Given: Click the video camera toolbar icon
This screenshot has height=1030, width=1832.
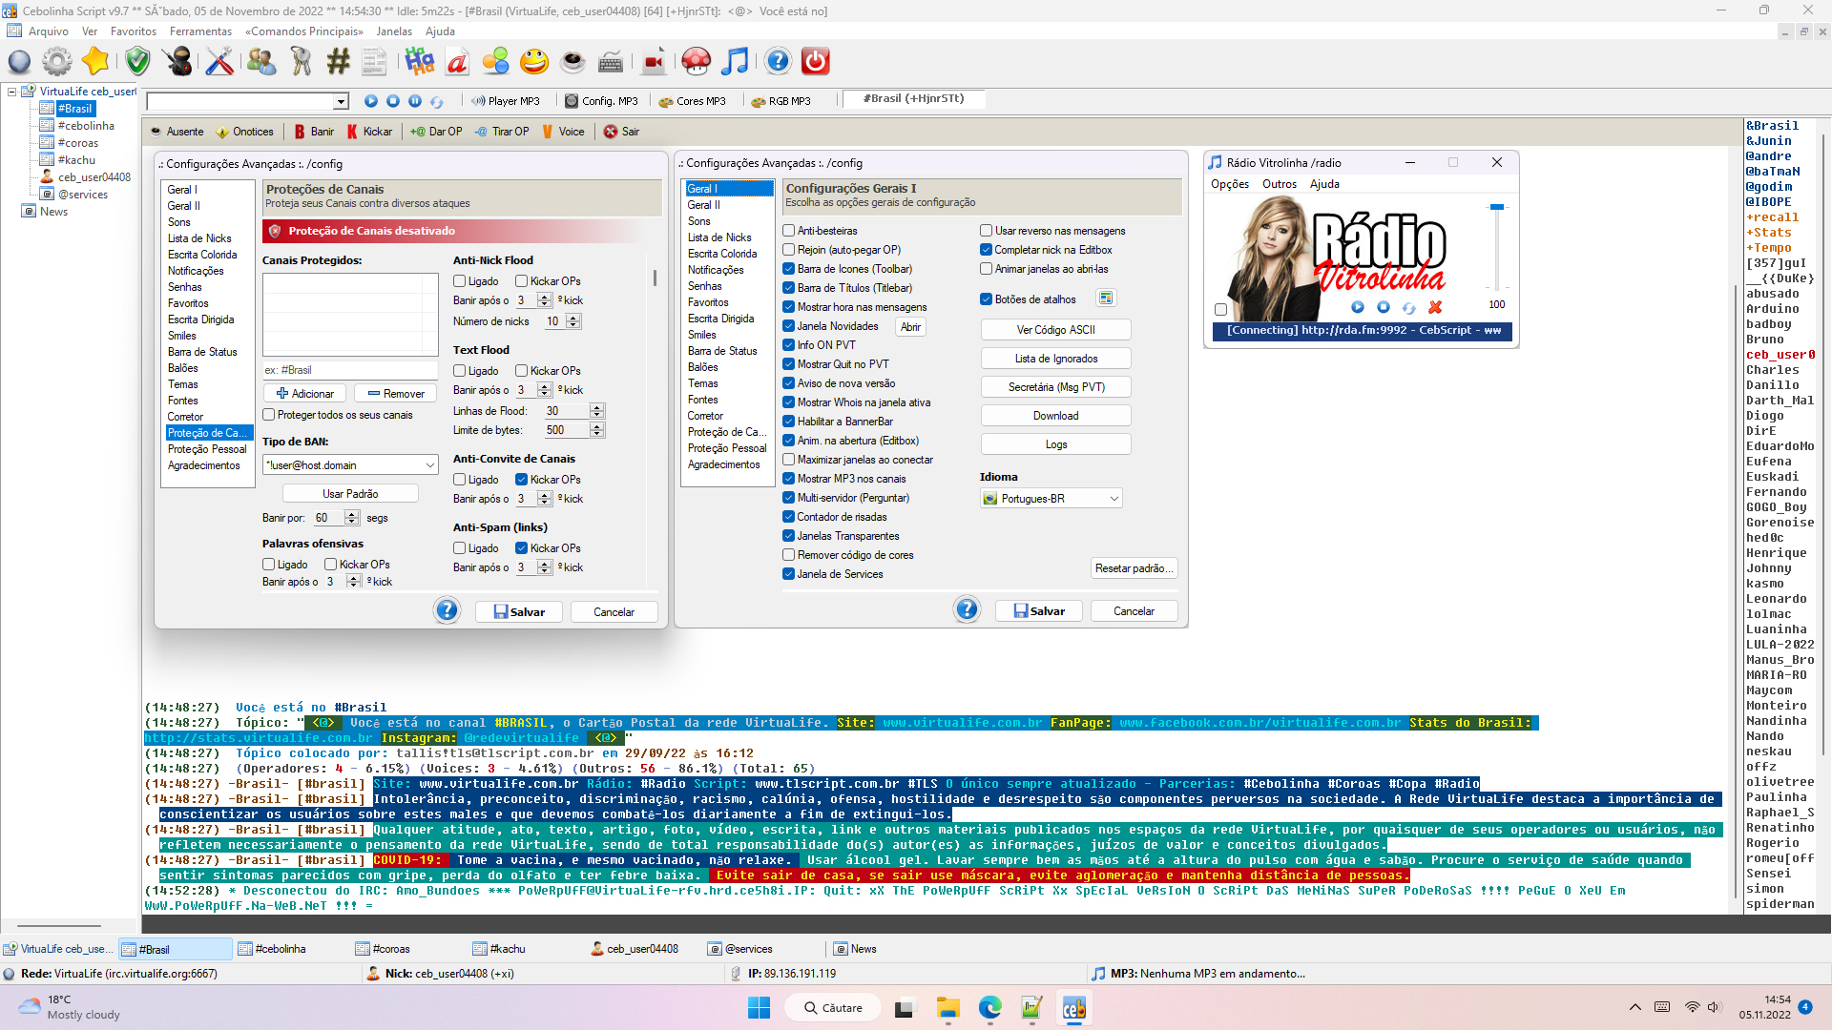Looking at the screenshot, I should 654,62.
